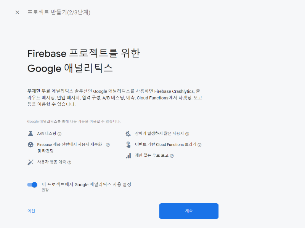Open help for 이벤트 기반 Cloud Functions 트리거
This screenshot has width=305, height=228.
199,145
